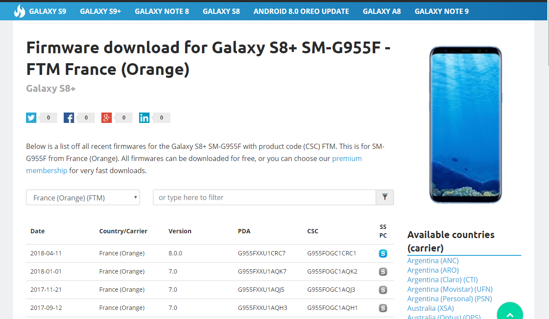Open Argentina (ANC) country link

click(433, 261)
